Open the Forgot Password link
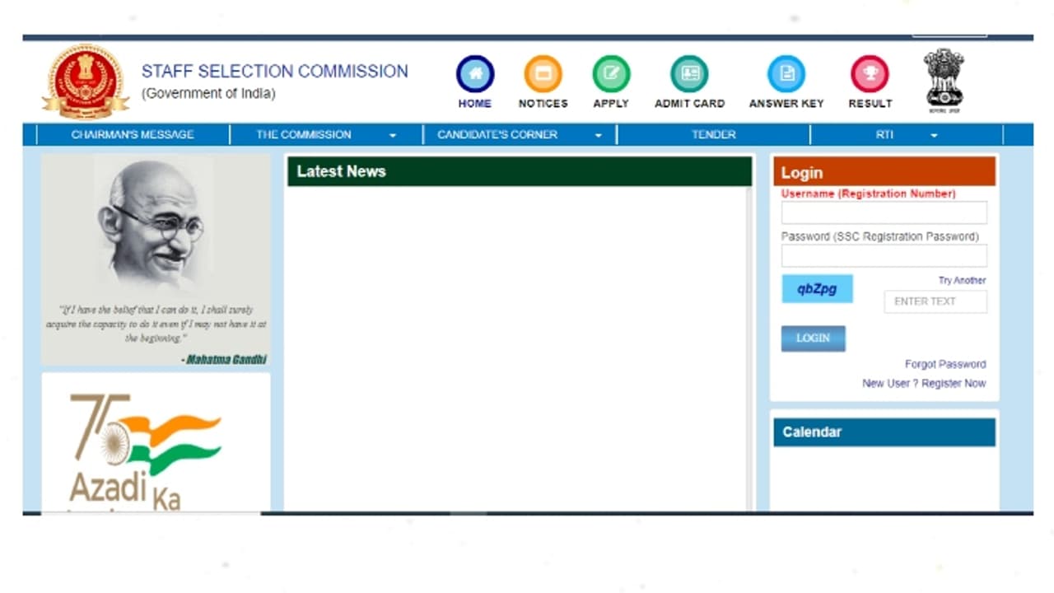The height and width of the screenshot is (593, 1054). pos(945,364)
